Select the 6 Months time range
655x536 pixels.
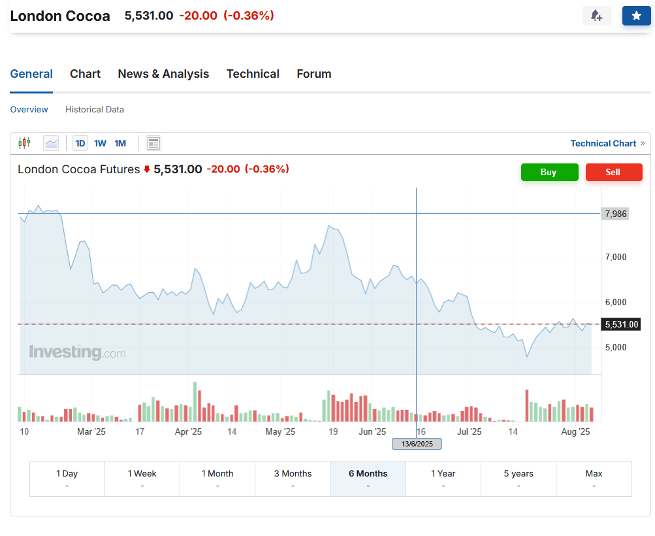(368, 479)
